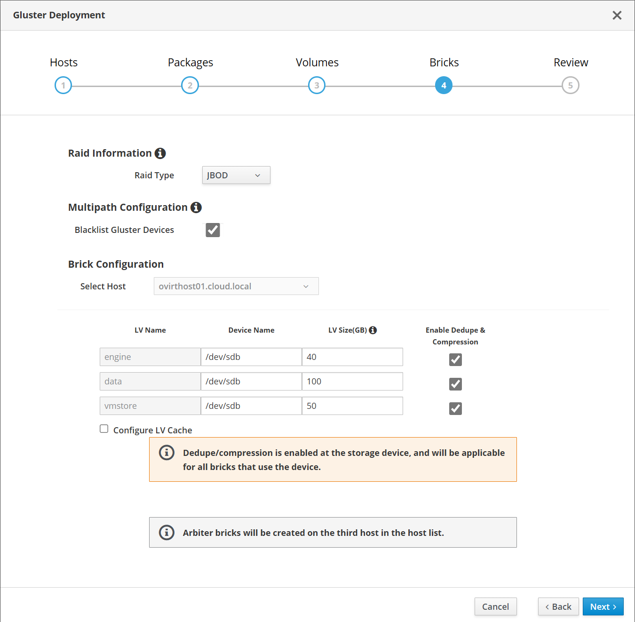Go back with the Back button

coord(558,607)
